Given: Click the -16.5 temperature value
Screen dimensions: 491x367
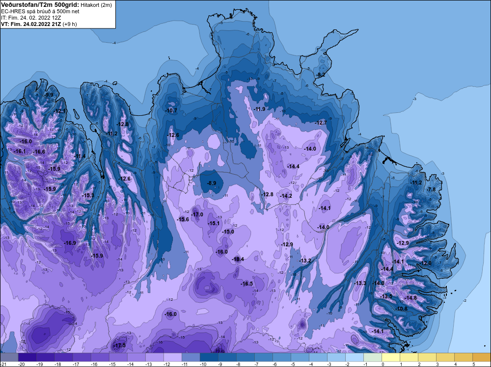Looking at the screenshot, I should pyautogui.click(x=247, y=284).
